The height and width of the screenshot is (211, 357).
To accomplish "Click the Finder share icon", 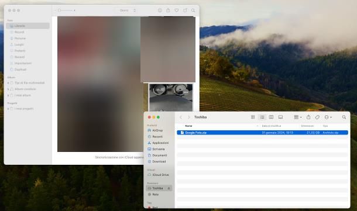I will [308, 117].
